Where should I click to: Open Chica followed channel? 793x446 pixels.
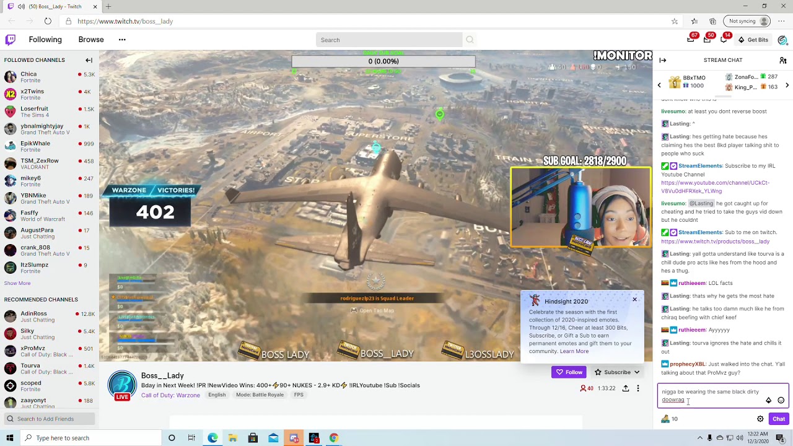pyautogui.click(x=50, y=77)
